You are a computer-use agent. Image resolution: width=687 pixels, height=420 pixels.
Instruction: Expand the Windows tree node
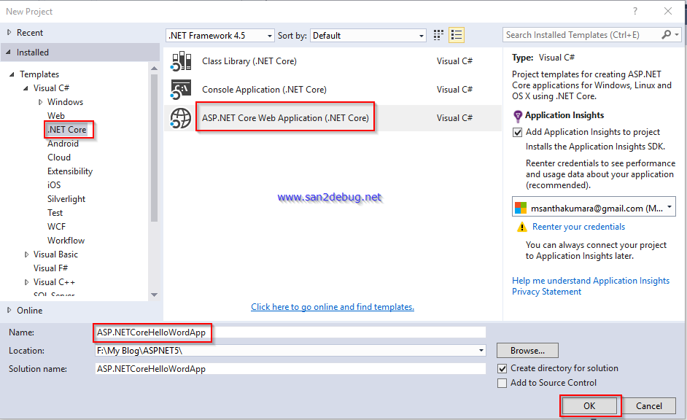[x=40, y=102]
